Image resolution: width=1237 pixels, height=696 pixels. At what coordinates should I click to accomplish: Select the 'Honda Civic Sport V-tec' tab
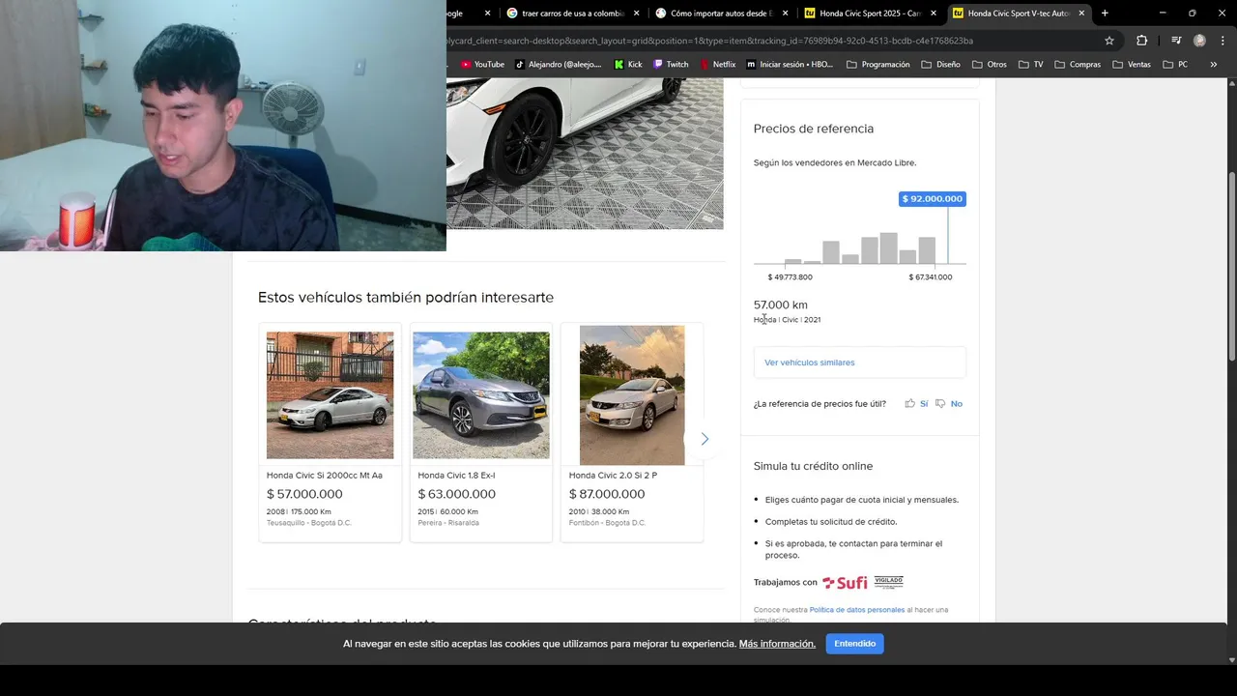pos(1019,14)
